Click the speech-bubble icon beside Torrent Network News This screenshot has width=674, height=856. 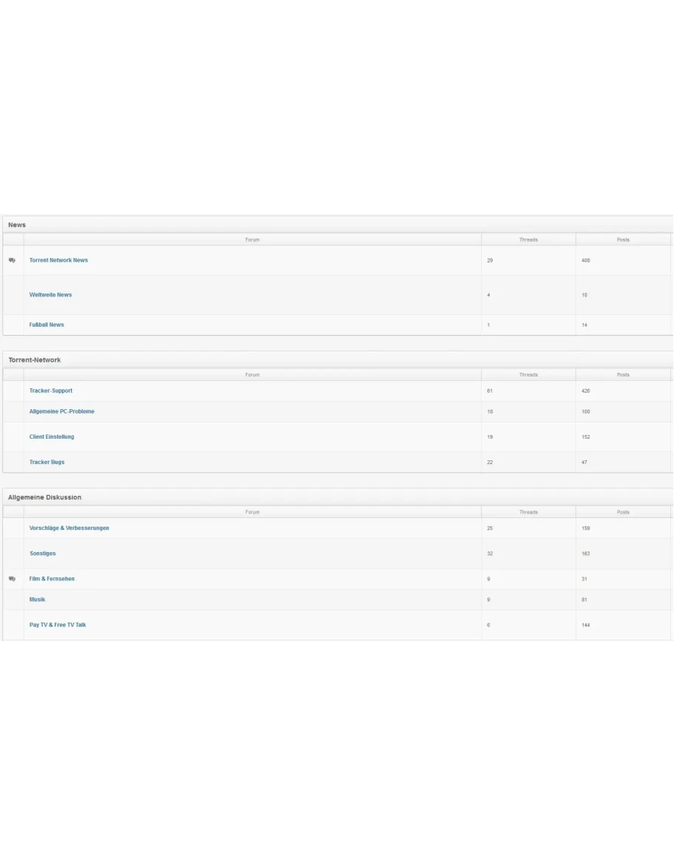(x=12, y=261)
